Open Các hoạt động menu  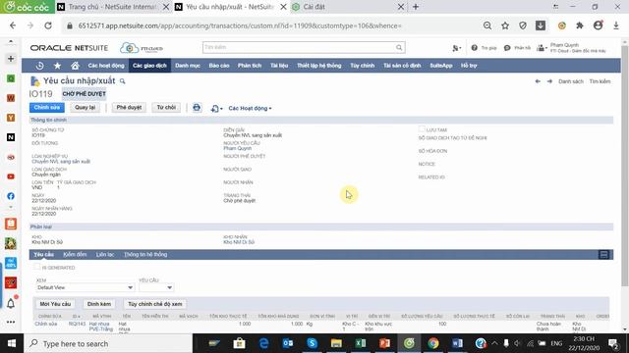coord(106,66)
